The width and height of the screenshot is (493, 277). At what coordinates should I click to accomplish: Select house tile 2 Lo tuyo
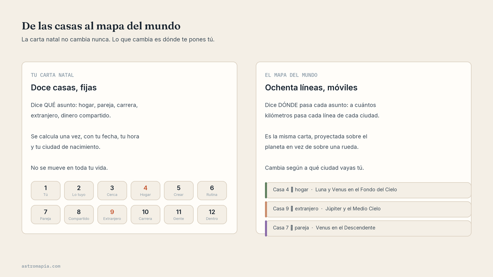79,191
